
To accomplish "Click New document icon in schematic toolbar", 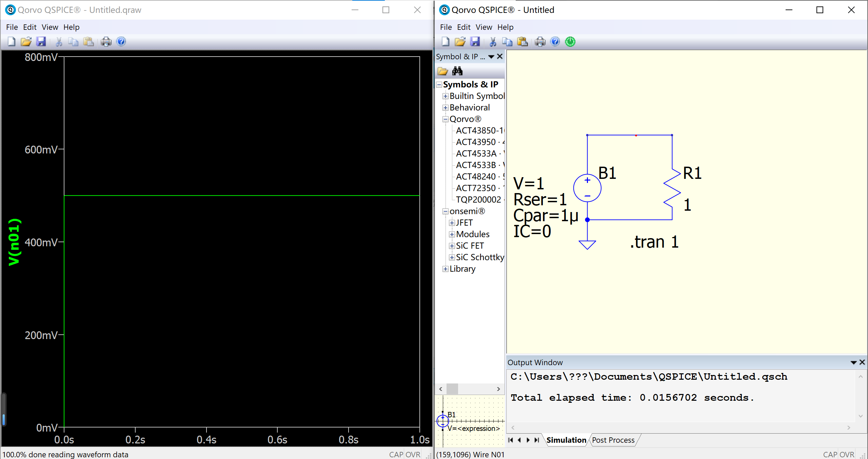I will point(446,42).
